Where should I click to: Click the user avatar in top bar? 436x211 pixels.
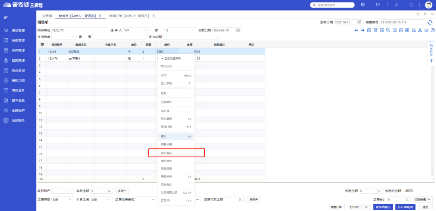[429, 5]
